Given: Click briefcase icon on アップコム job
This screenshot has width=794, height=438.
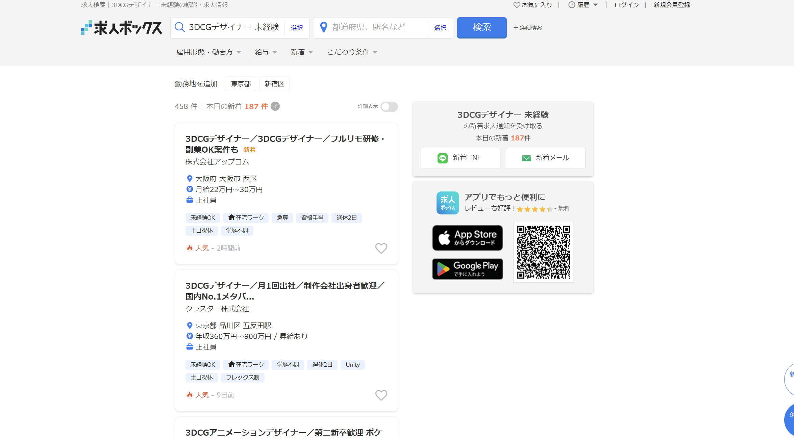Looking at the screenshot, I should 190,200.
